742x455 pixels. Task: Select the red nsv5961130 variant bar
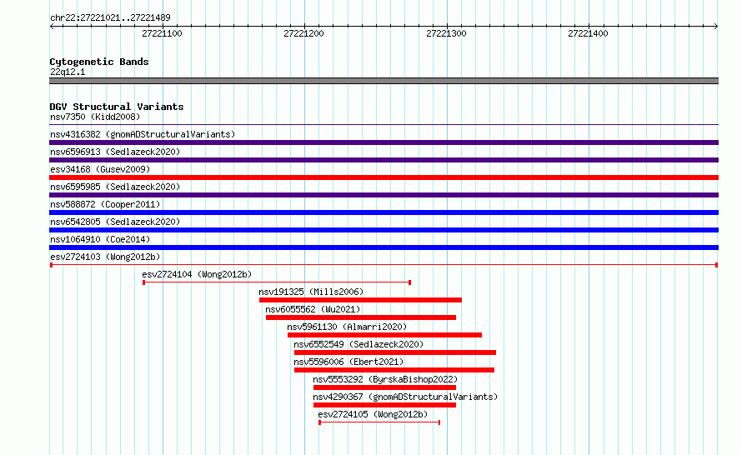coord(384,335)
